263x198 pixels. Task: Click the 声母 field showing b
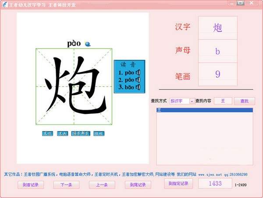tap(218, 51)
